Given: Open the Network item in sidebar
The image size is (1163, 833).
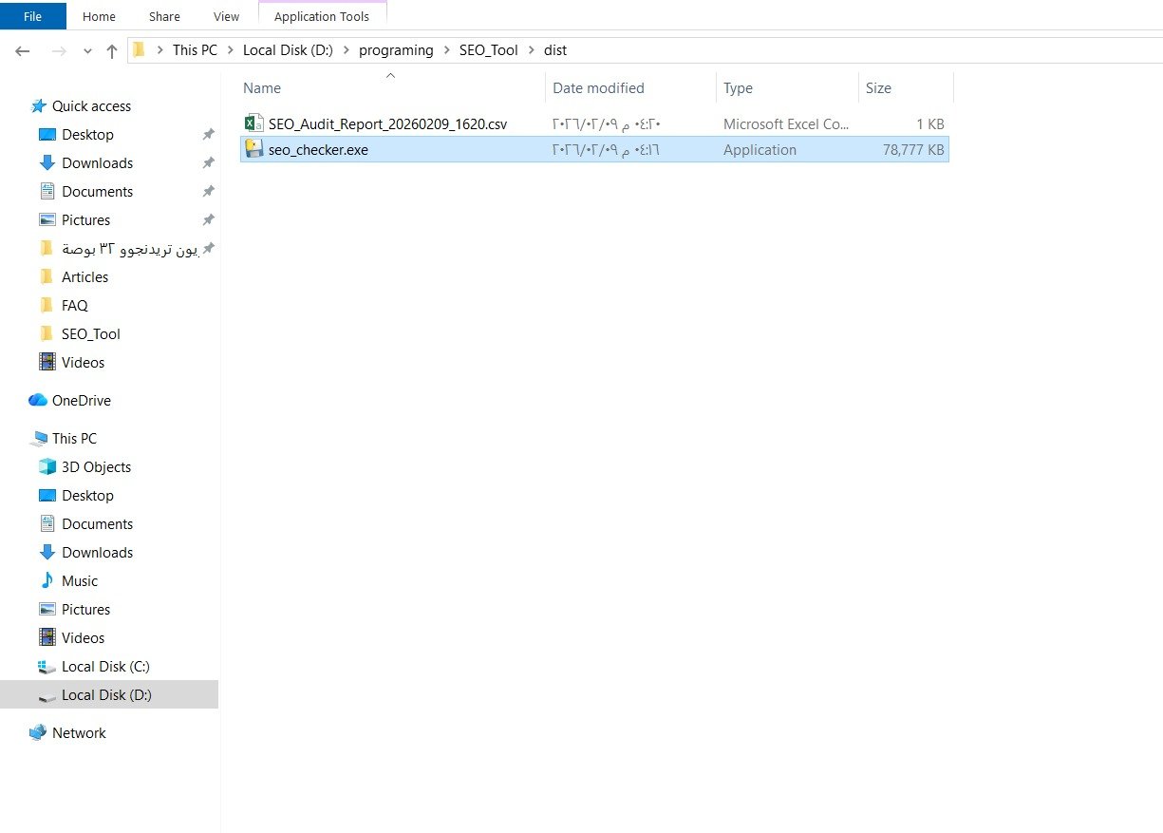Looking at the screenshot, I should pyautogui.click(x=79, y=732).
